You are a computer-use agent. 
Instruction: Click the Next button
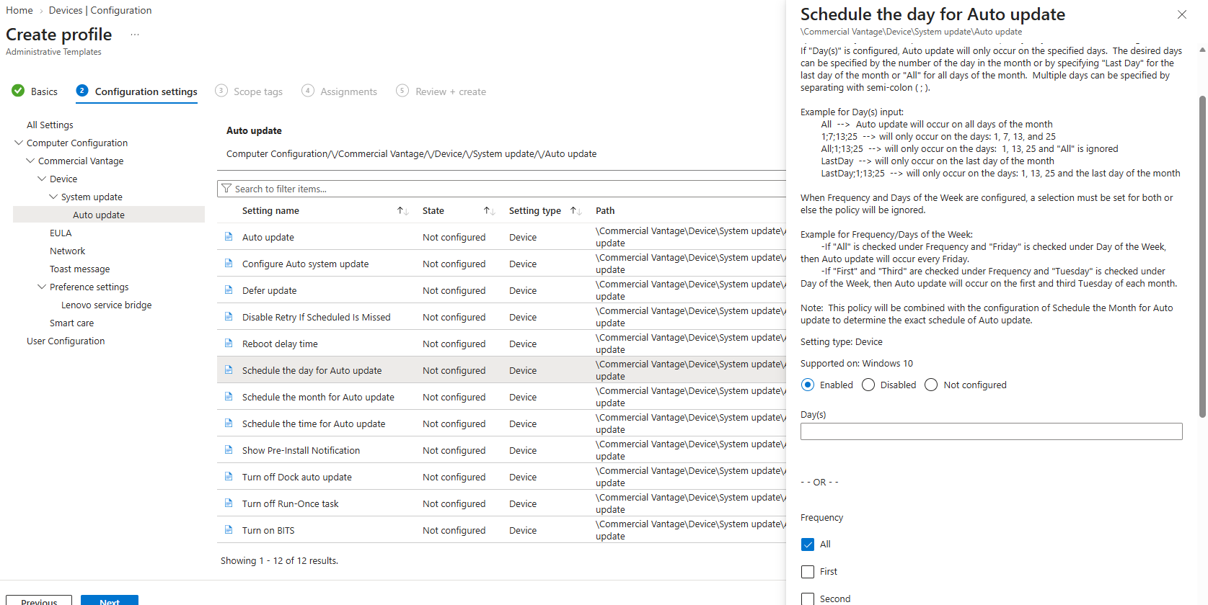tap(110, 601)
